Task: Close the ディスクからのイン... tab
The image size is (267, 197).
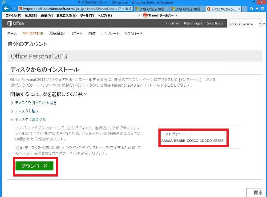Action: coord(239,9)
